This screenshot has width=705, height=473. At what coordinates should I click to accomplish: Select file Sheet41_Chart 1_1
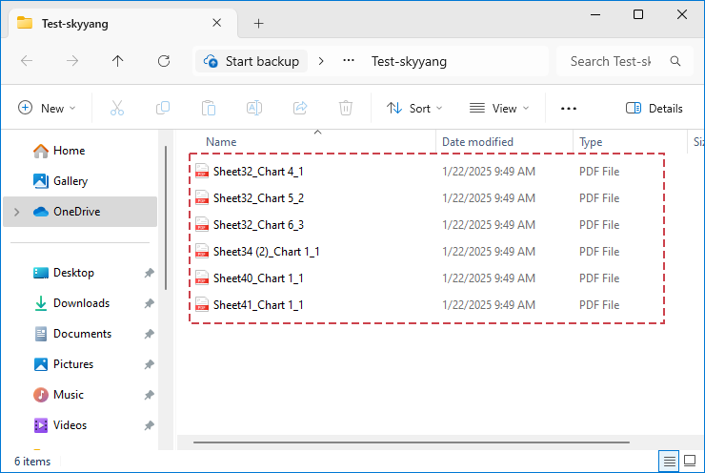258,304
